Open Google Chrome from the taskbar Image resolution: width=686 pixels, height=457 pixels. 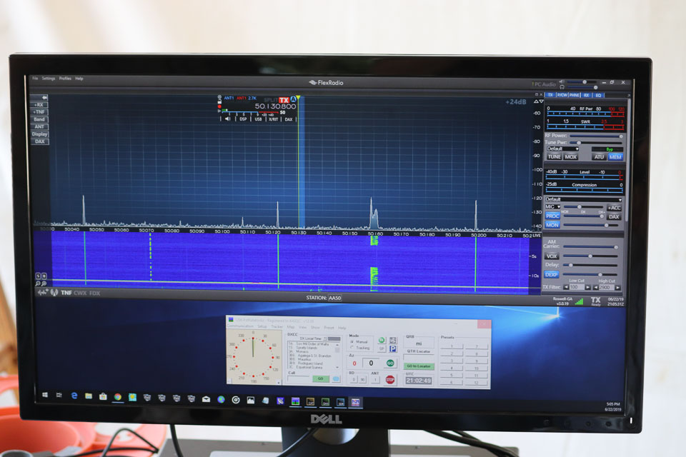[x=117, y=396]
